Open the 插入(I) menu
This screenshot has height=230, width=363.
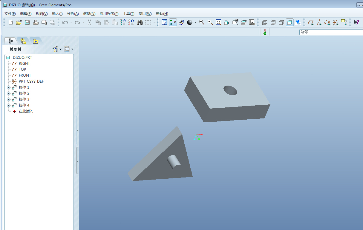57,14
